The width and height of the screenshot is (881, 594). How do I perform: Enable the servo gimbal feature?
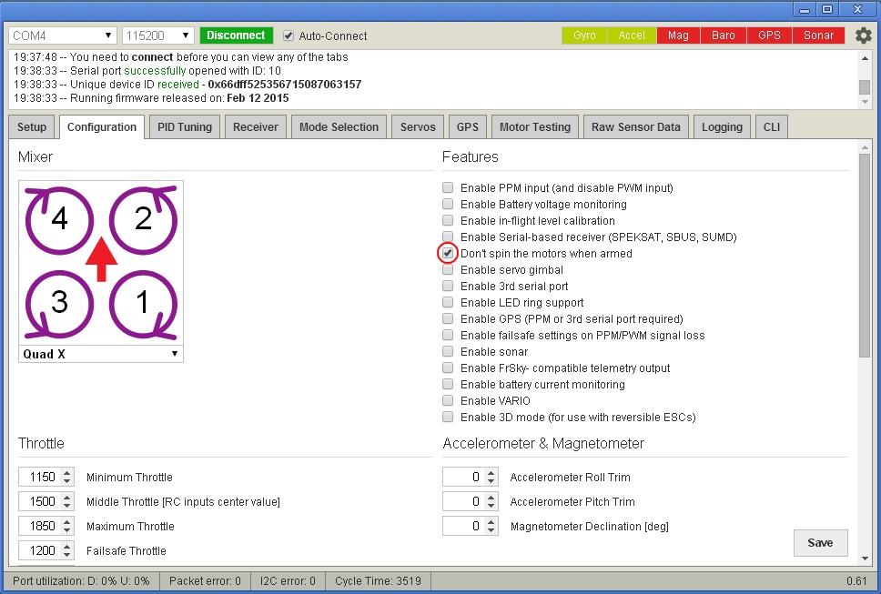448,270
